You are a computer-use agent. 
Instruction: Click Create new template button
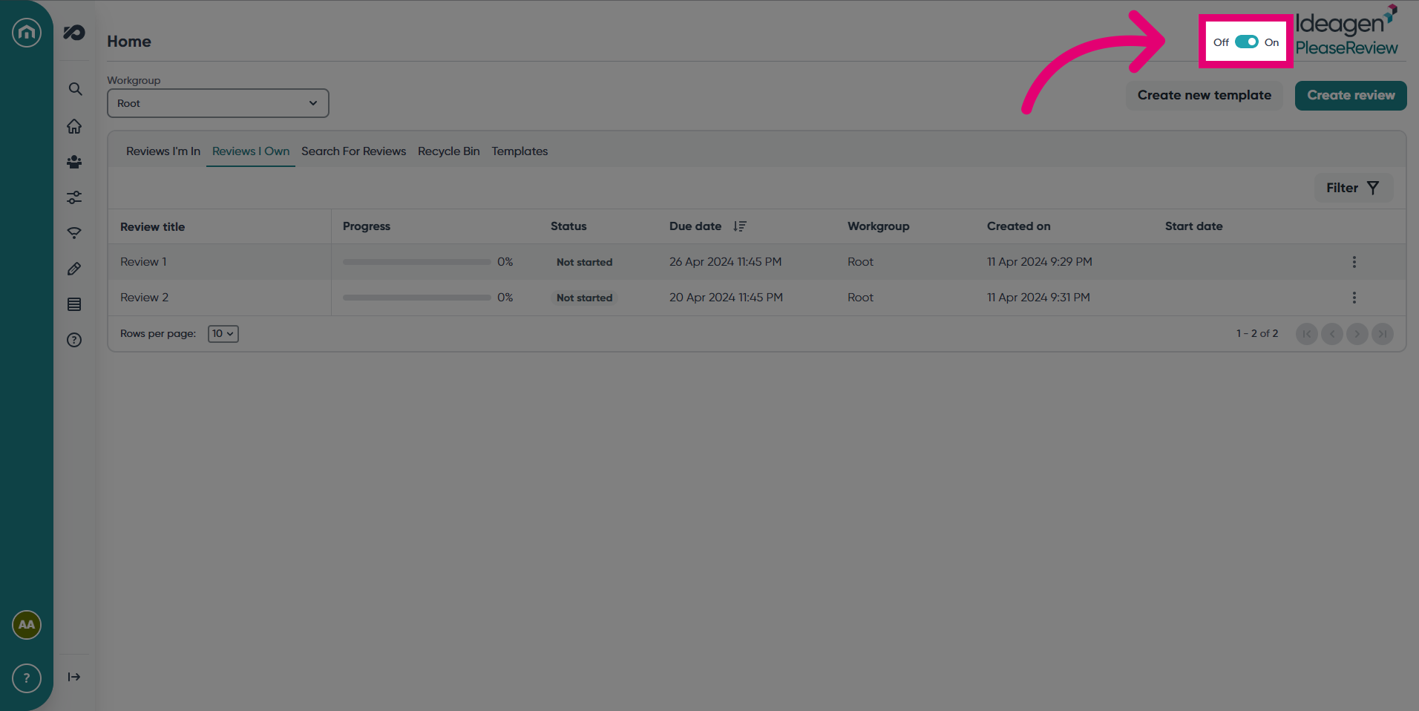tap(1205, 96)
